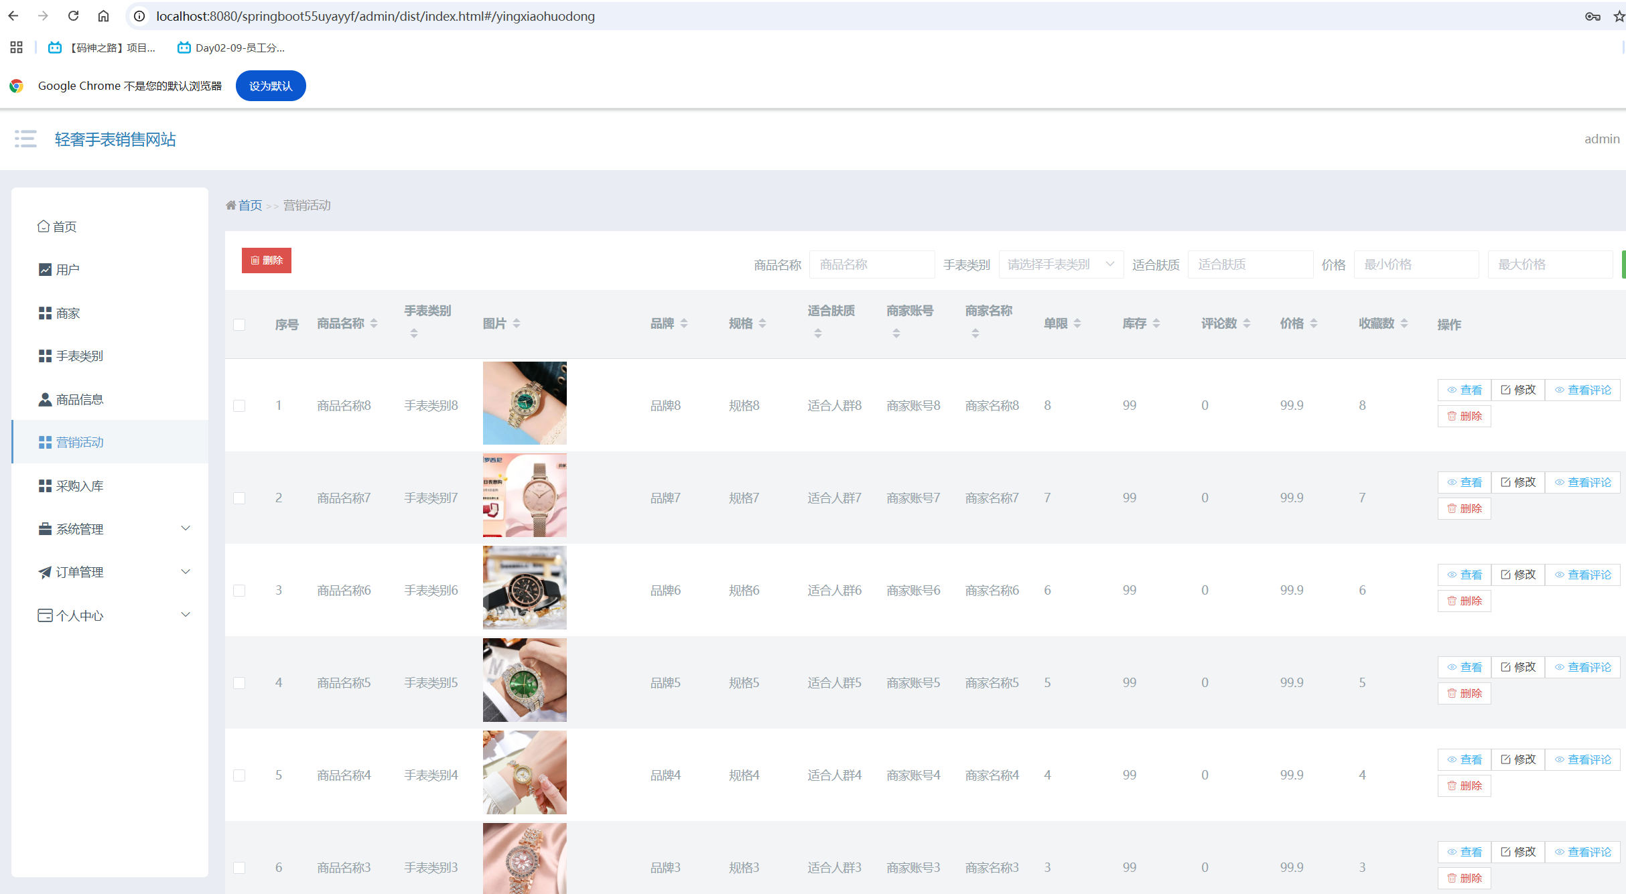1626x894 pixels.
Task: Click the password key icon in address bar
Action: click(1593, 16)
